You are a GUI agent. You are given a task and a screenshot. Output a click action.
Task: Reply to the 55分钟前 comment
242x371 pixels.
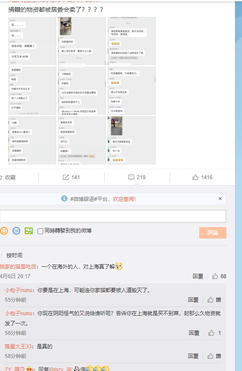pyautogui.click(x=193, y=300)
